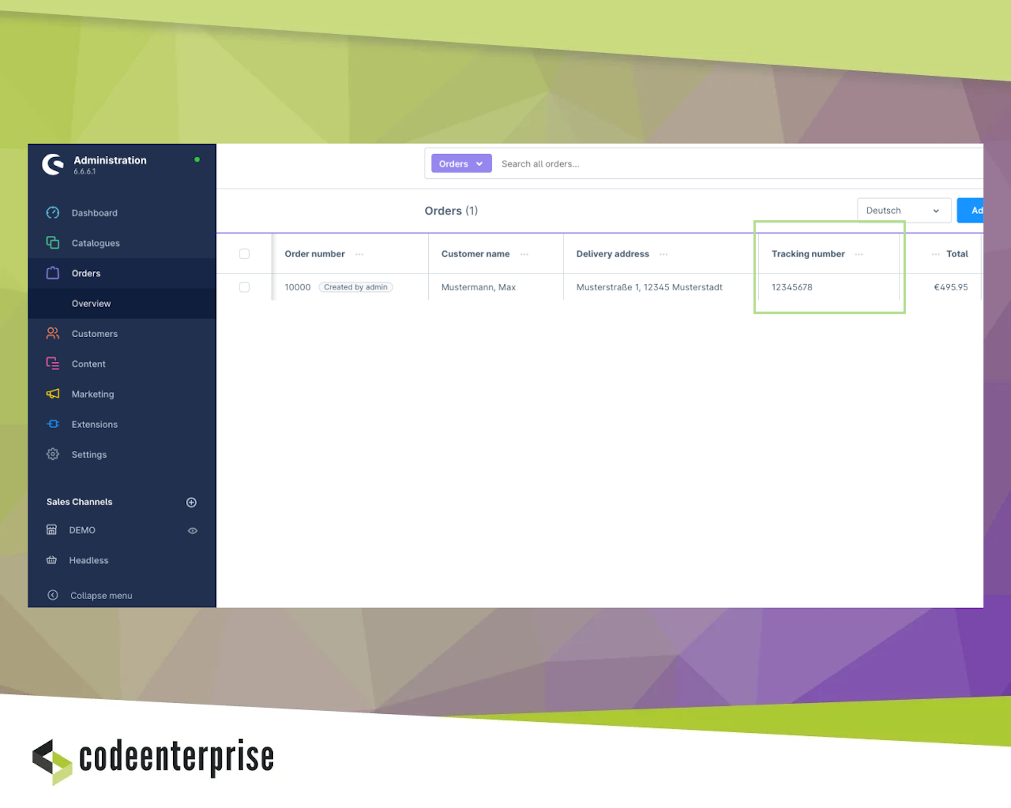Click the Add new Sales Channel button

192,501
